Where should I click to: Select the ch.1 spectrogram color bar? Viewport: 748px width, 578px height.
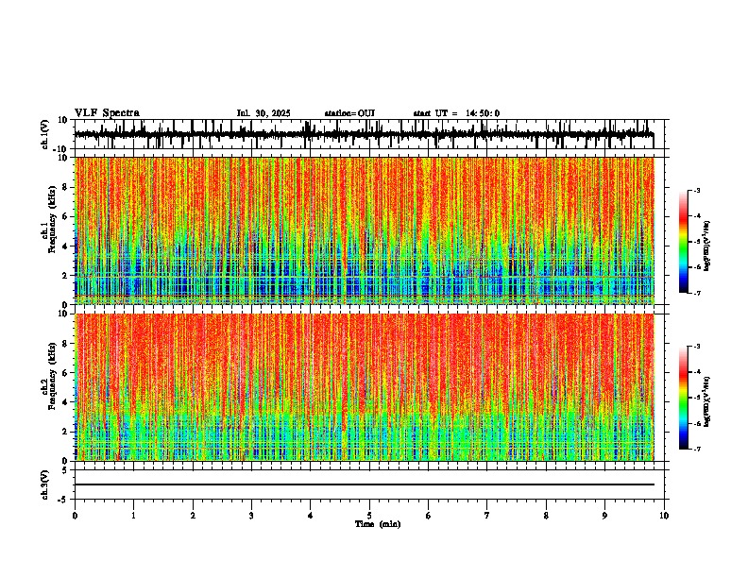[684, 241]
